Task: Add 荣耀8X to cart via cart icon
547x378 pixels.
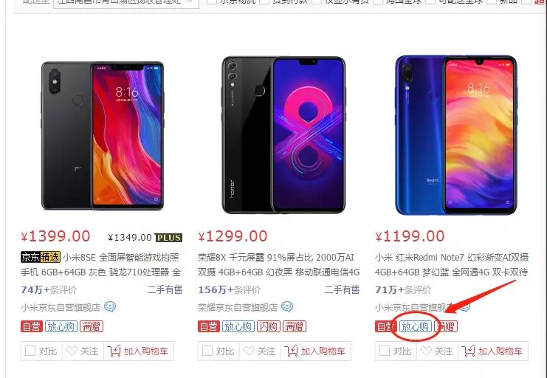Action: [x=292, y=351]
